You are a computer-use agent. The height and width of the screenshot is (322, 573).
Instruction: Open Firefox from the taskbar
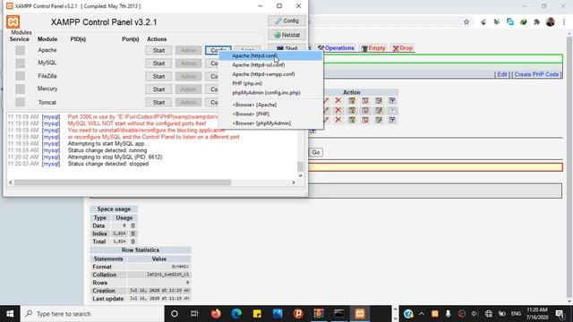click(216, 314)
